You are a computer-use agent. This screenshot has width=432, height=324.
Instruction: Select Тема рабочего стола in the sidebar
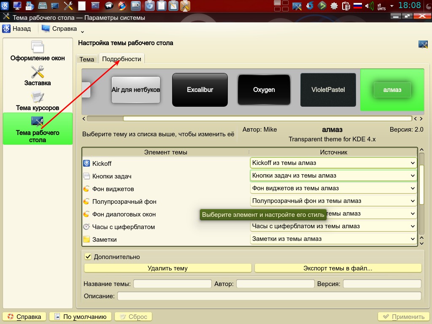38,129
